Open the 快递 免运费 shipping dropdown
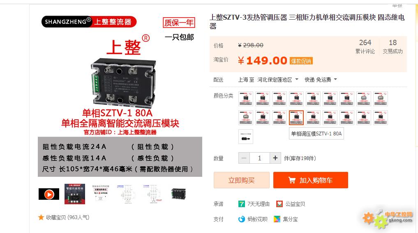This screenshot has width=418, height=233. [321, 80]
